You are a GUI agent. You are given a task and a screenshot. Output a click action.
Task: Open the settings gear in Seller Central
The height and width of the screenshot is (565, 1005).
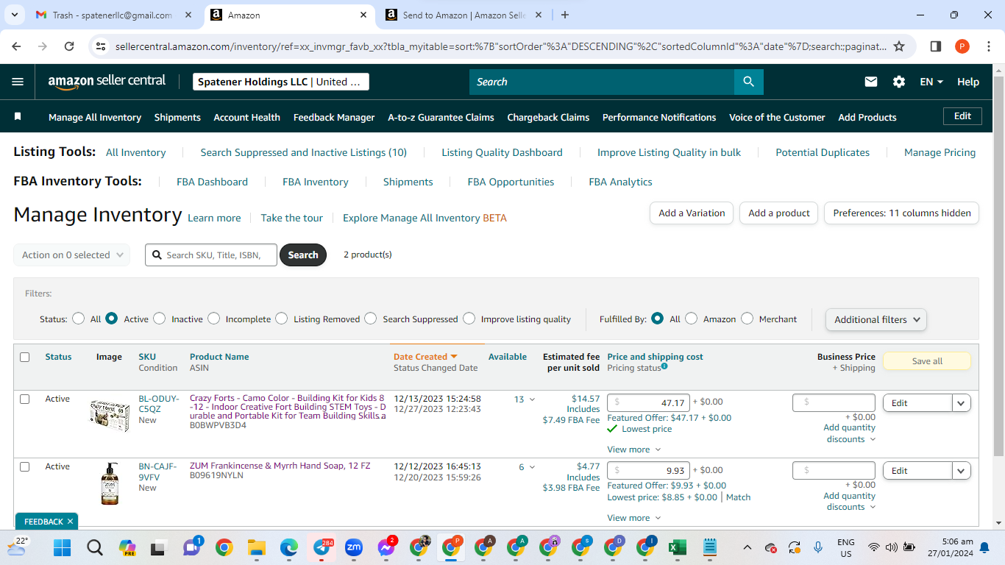[x=899, y=82]
